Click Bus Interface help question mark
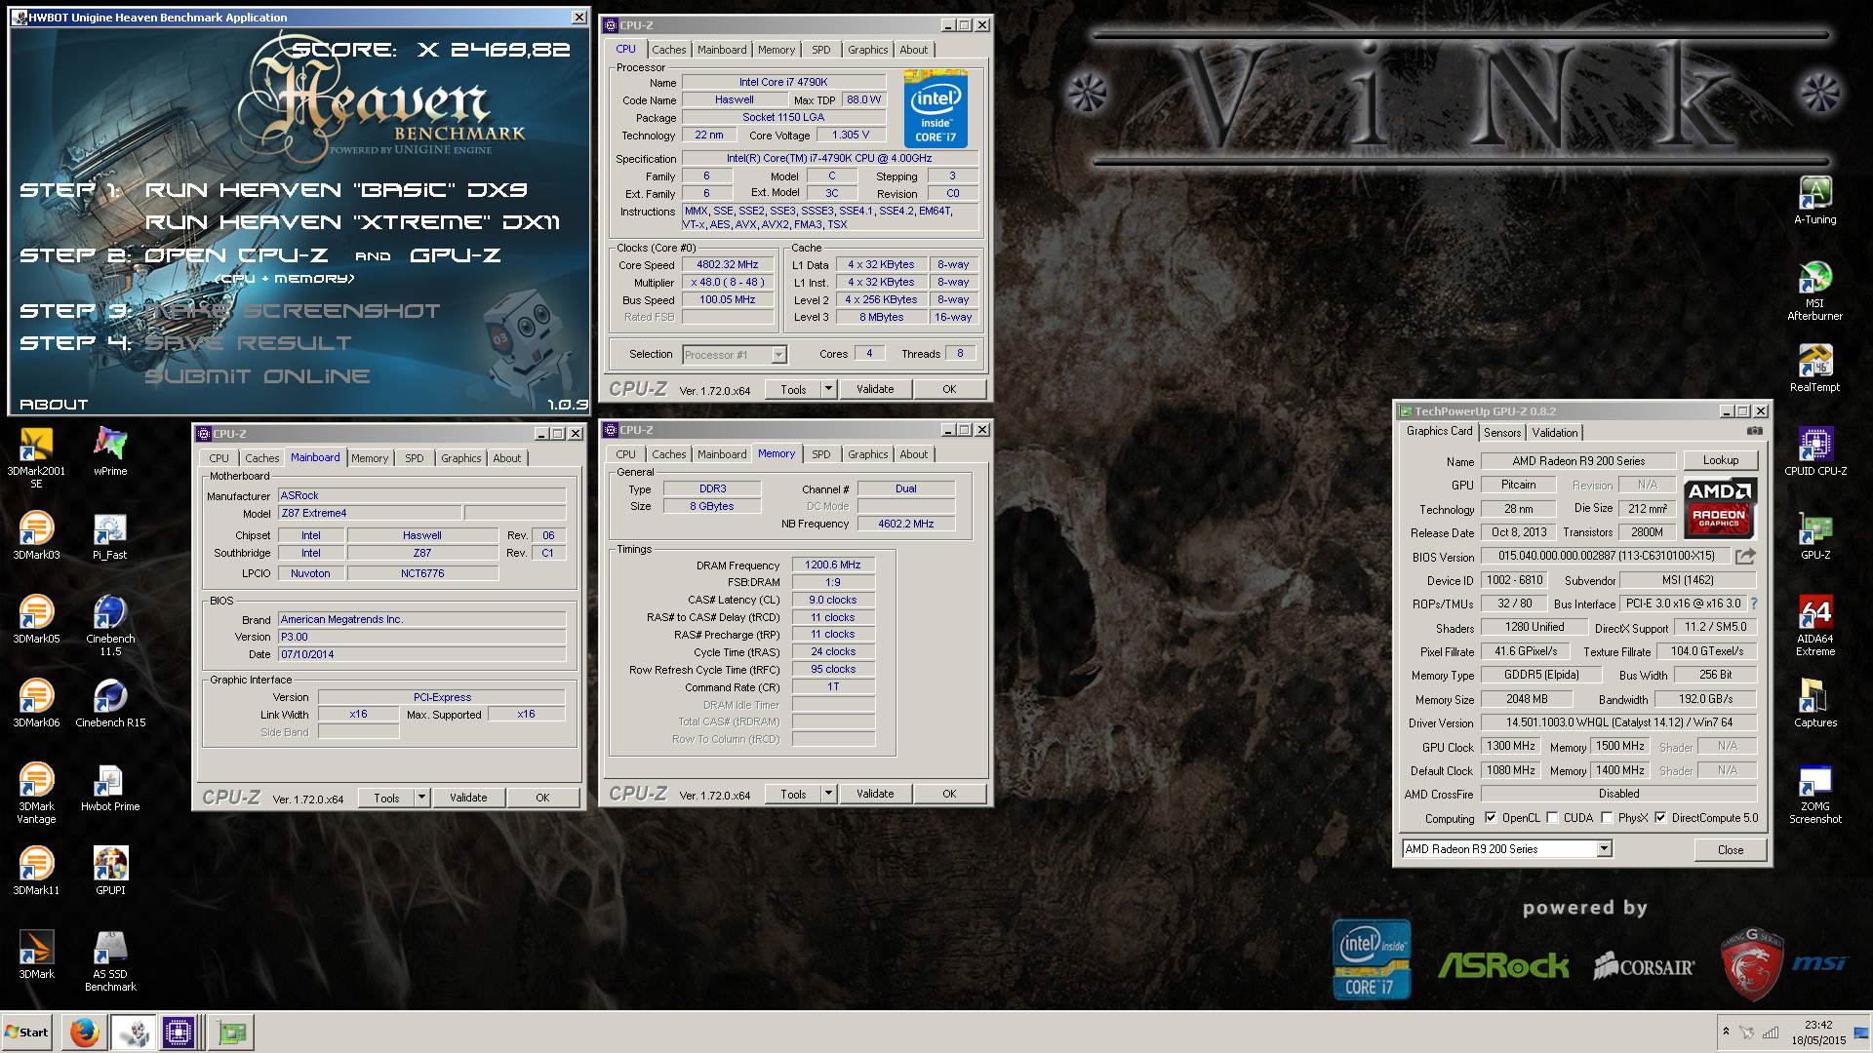Viewport: 1873px width, 1053px height. [x=1753, y=604]
